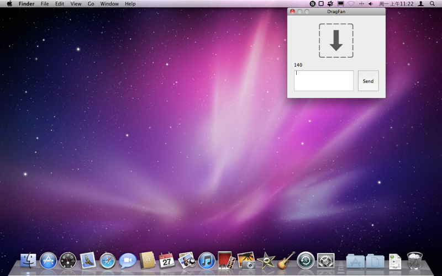Open the Applications folder stack in Dock
Image resolution: width=442 pixels, height=276 pixels.
point(355,261)
